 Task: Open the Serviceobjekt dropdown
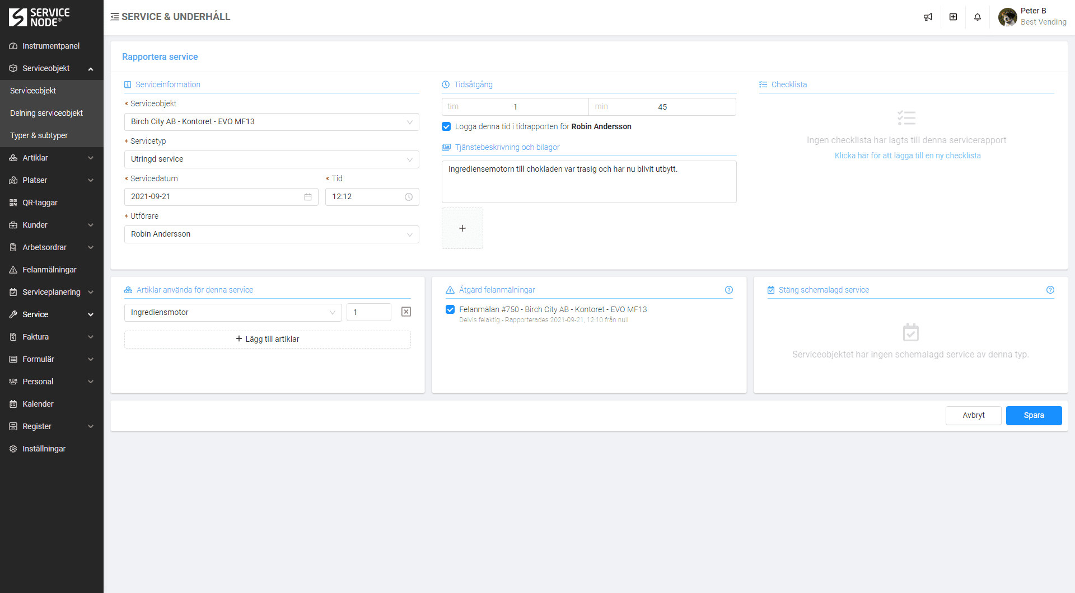point(271,122)
